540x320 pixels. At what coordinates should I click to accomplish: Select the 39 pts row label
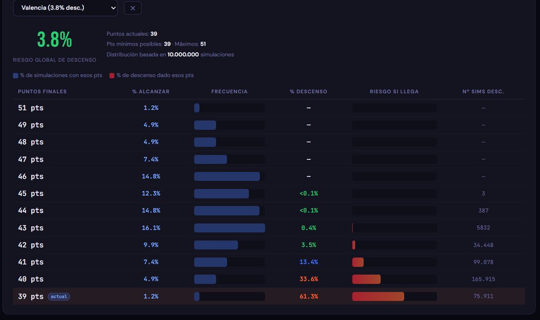coord(31,297)
